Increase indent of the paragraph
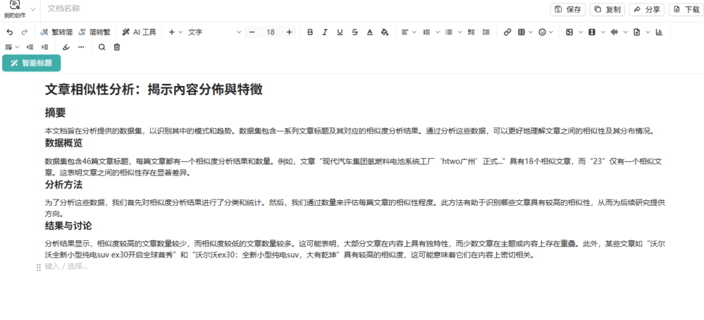 [45, 47]
